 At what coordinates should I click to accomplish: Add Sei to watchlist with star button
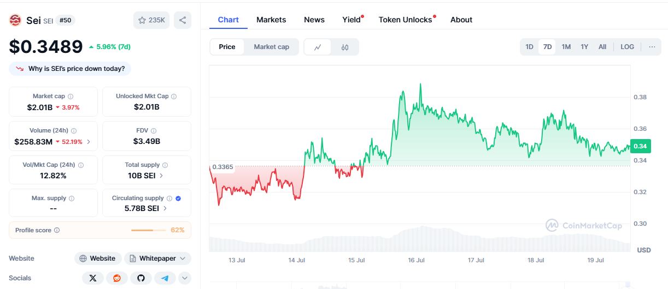point(151,20)
